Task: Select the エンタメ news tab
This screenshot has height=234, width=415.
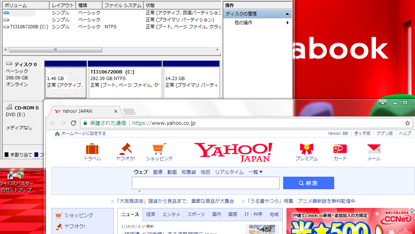Action: 171,215
